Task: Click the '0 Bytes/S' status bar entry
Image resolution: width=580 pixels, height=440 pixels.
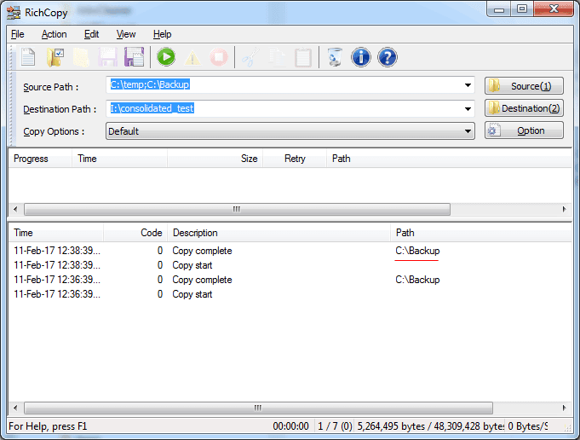Action: [x=527, y=426]
